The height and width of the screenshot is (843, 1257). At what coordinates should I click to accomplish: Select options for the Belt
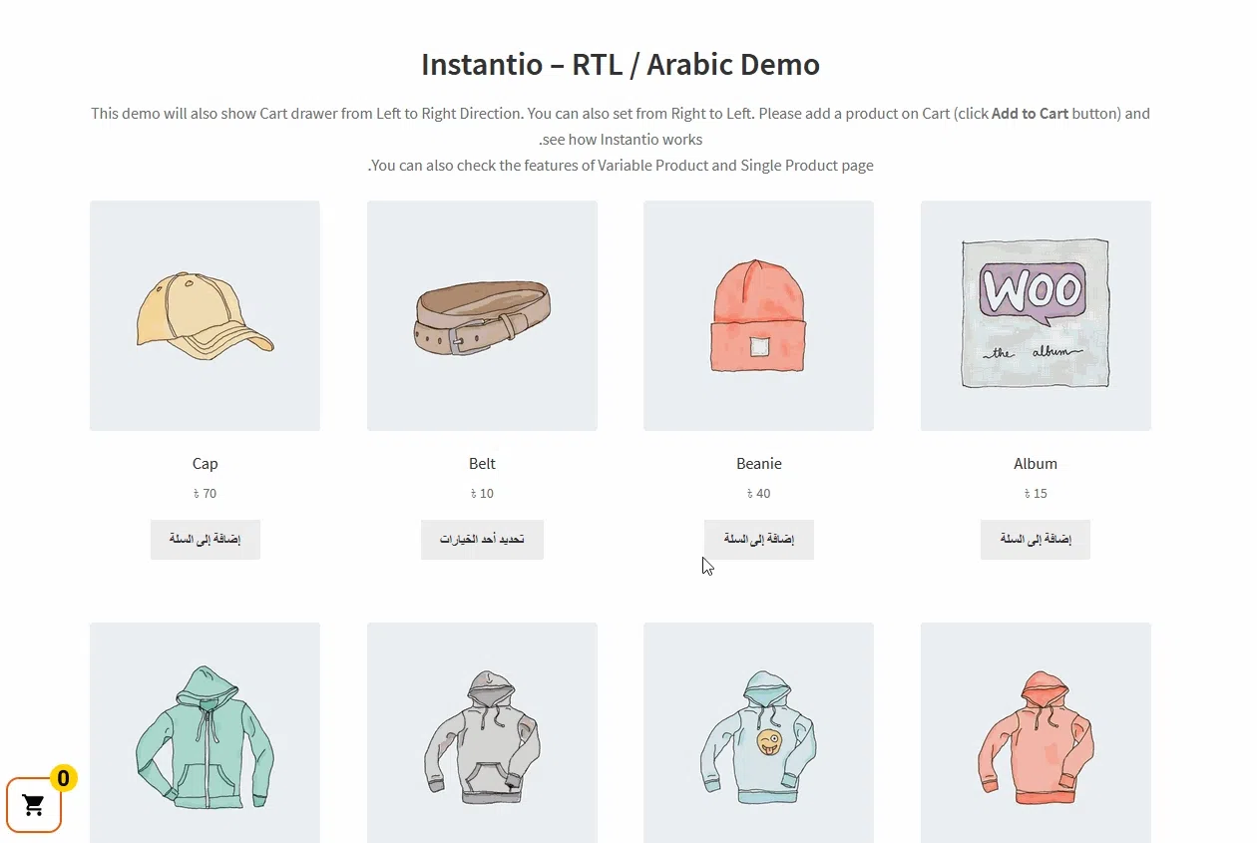click(482, 540)
